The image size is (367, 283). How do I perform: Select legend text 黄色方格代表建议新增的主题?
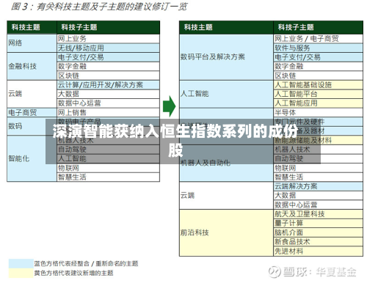[73, 273]
